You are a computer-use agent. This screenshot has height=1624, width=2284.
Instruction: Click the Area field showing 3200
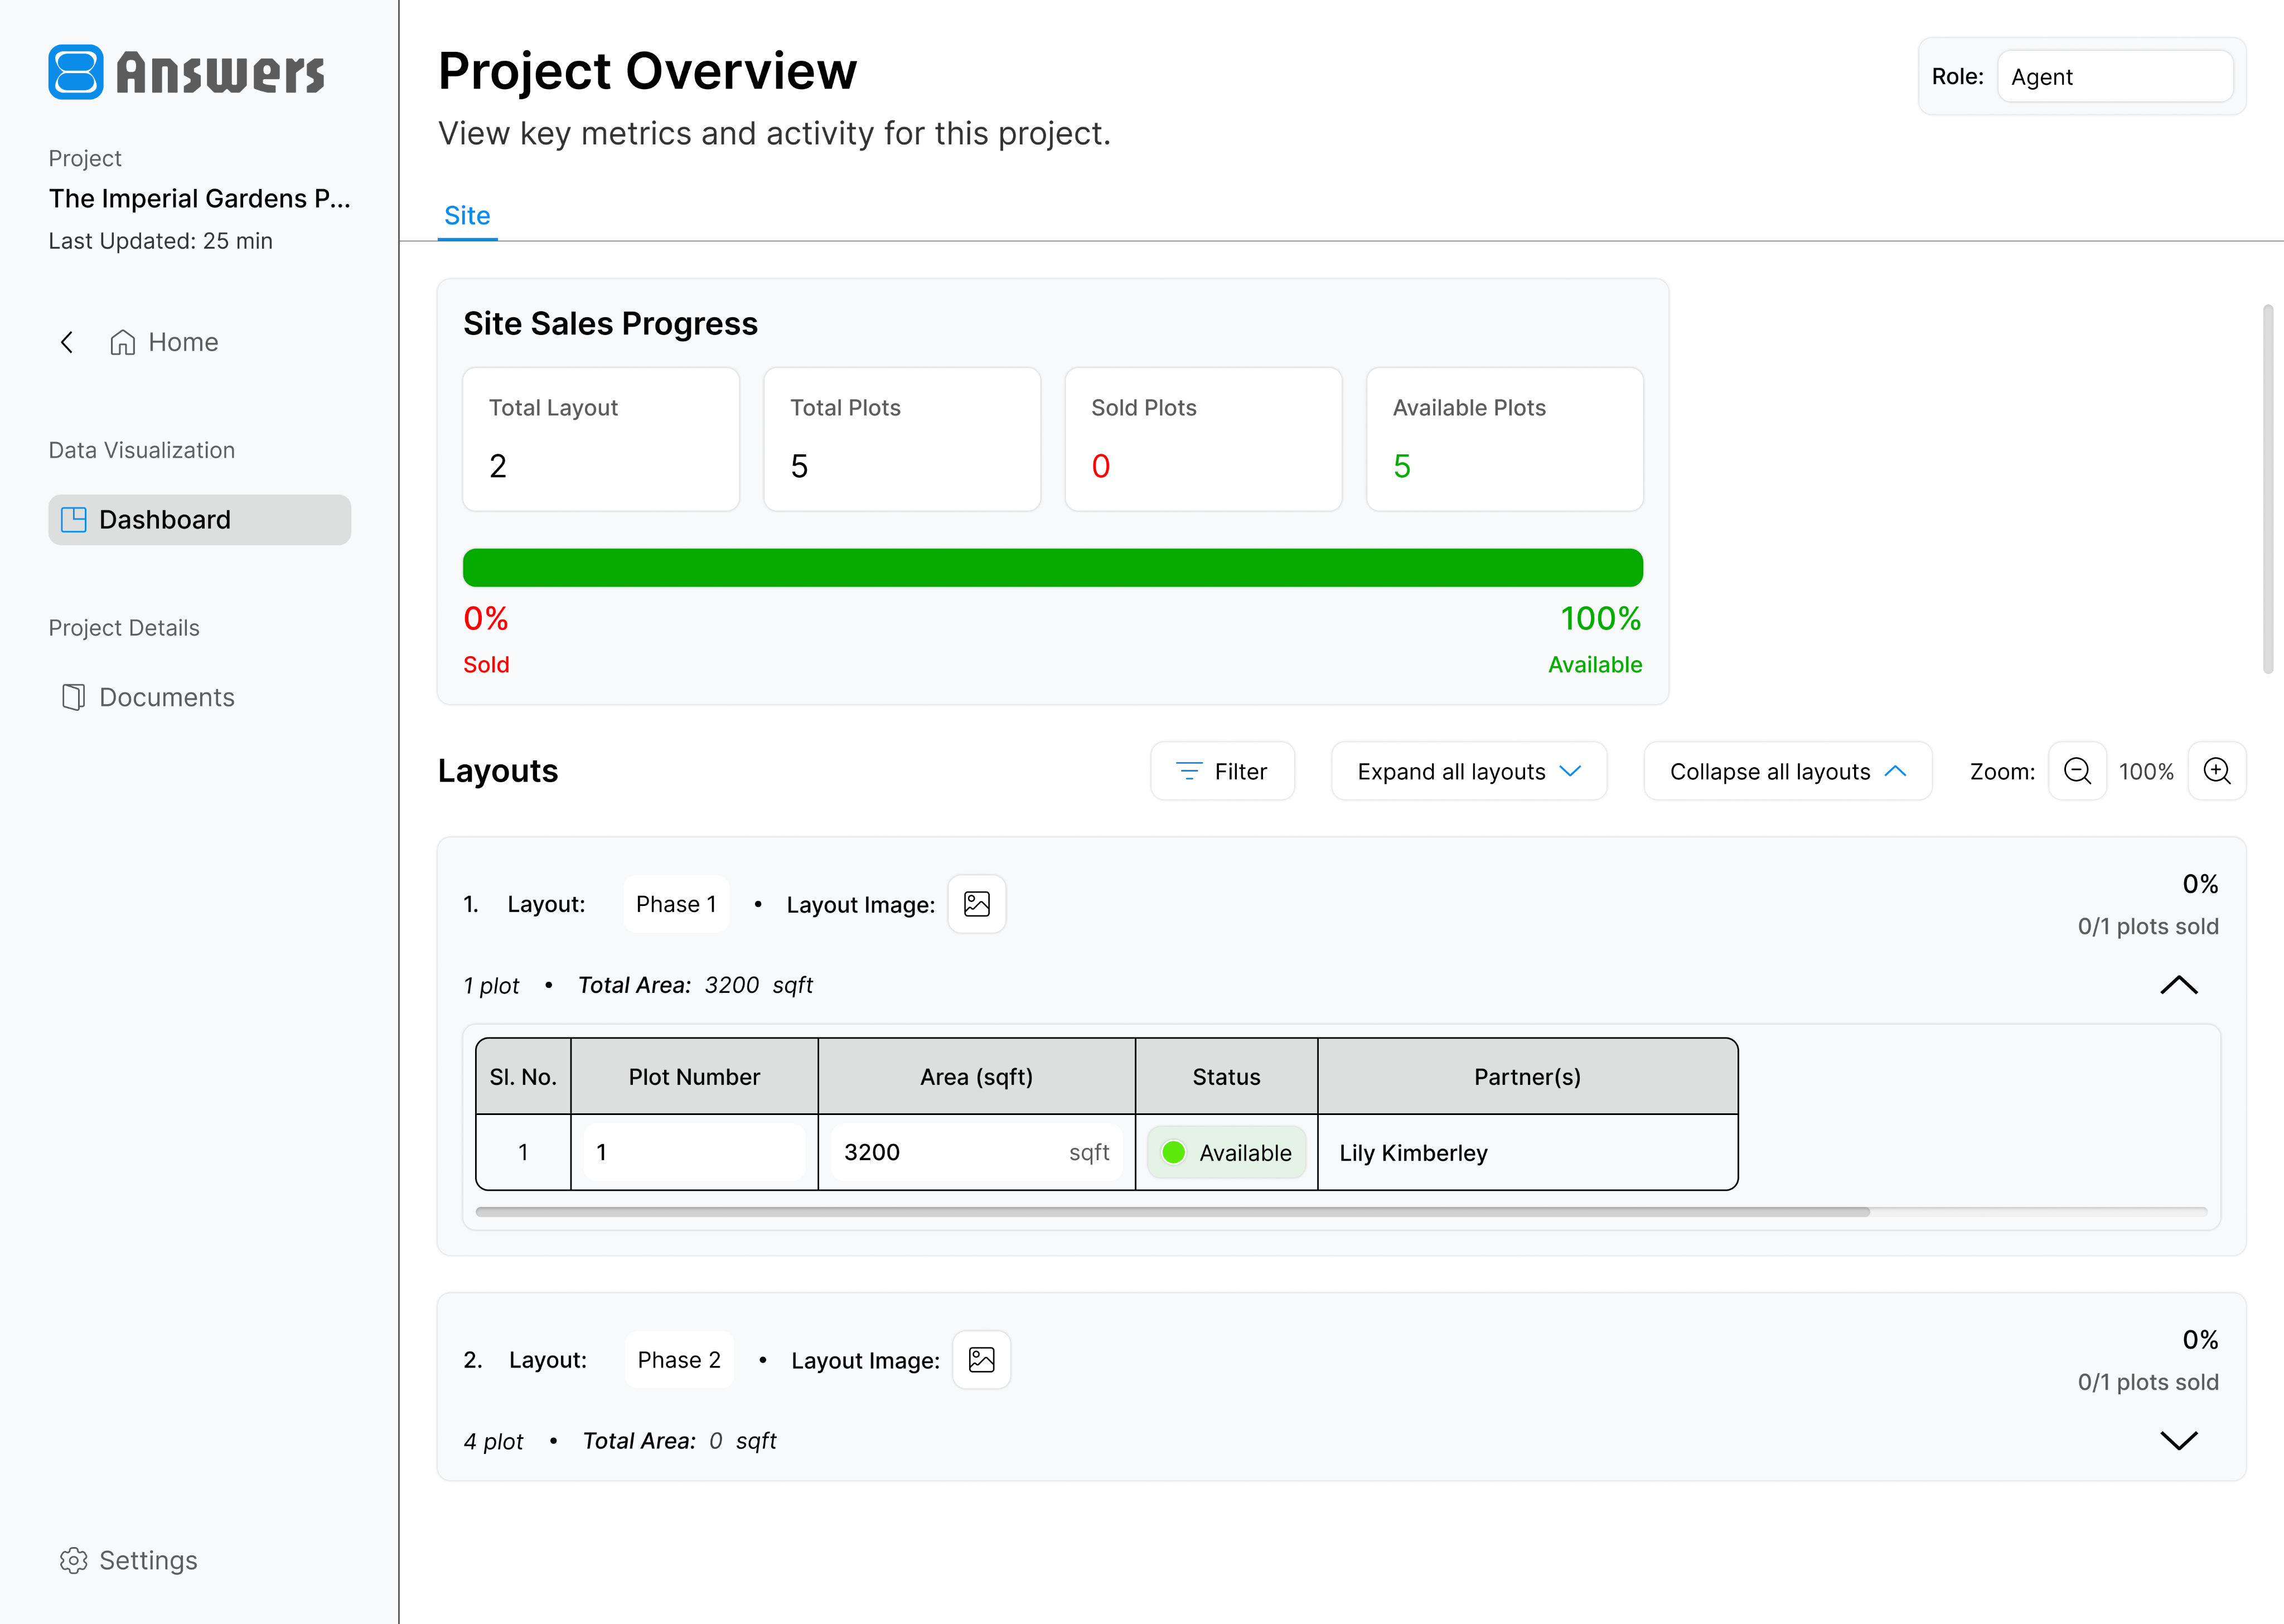[x=977, y=1152]
